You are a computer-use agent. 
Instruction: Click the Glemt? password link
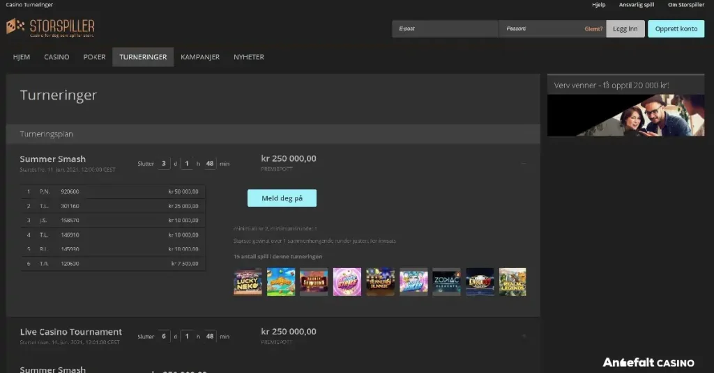[593, 29]
